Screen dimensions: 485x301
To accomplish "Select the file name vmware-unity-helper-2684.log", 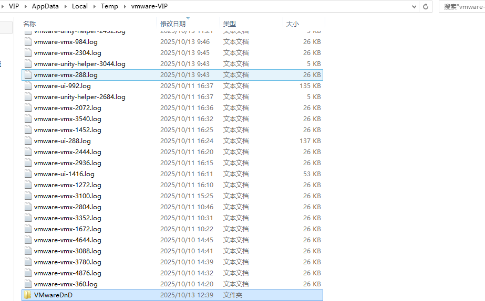I will click(79, 97).
